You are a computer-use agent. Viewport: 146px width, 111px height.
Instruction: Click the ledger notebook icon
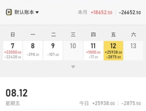[x=9, y=12]
